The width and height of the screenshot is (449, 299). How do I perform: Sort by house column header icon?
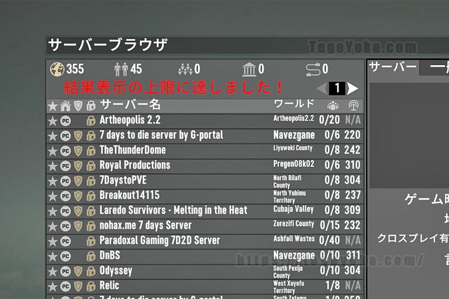(65, 106)
